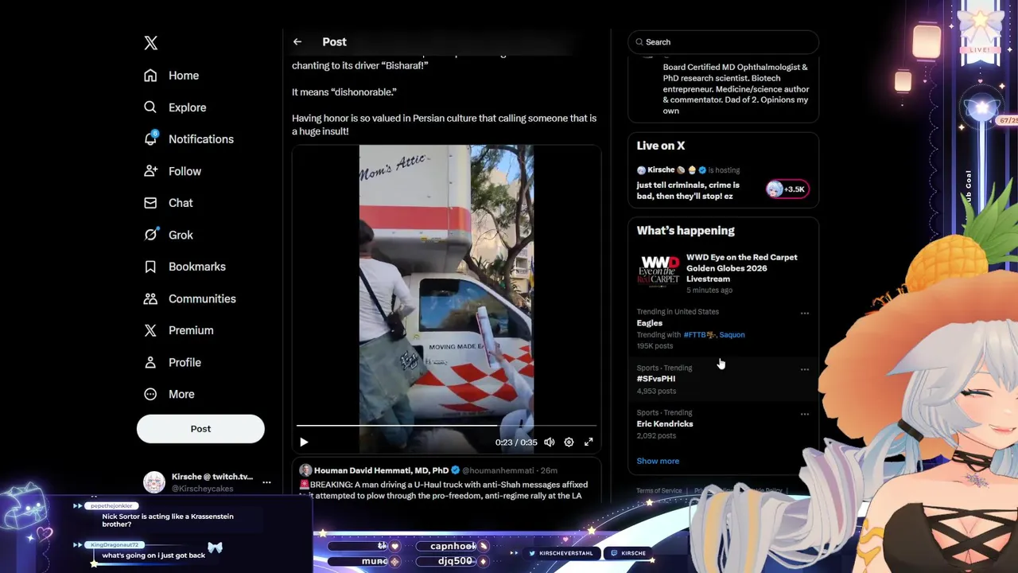The image size is (1018, 573).
Task: Click the Communities people icon
Action: click(150, 298)
